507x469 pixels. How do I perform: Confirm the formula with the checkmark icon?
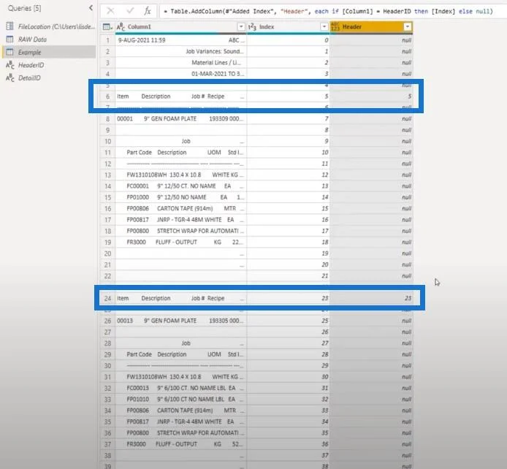(130, 11)
